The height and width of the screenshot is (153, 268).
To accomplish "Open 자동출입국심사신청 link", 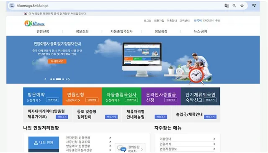I will tap(79, 150).
